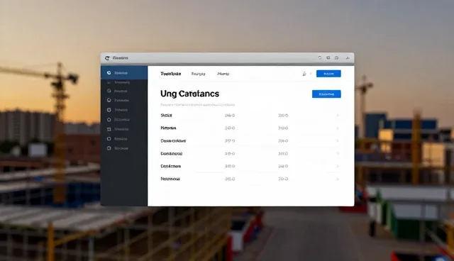
Task: Click the sixth sidebar item's icon
Action: 109,119
